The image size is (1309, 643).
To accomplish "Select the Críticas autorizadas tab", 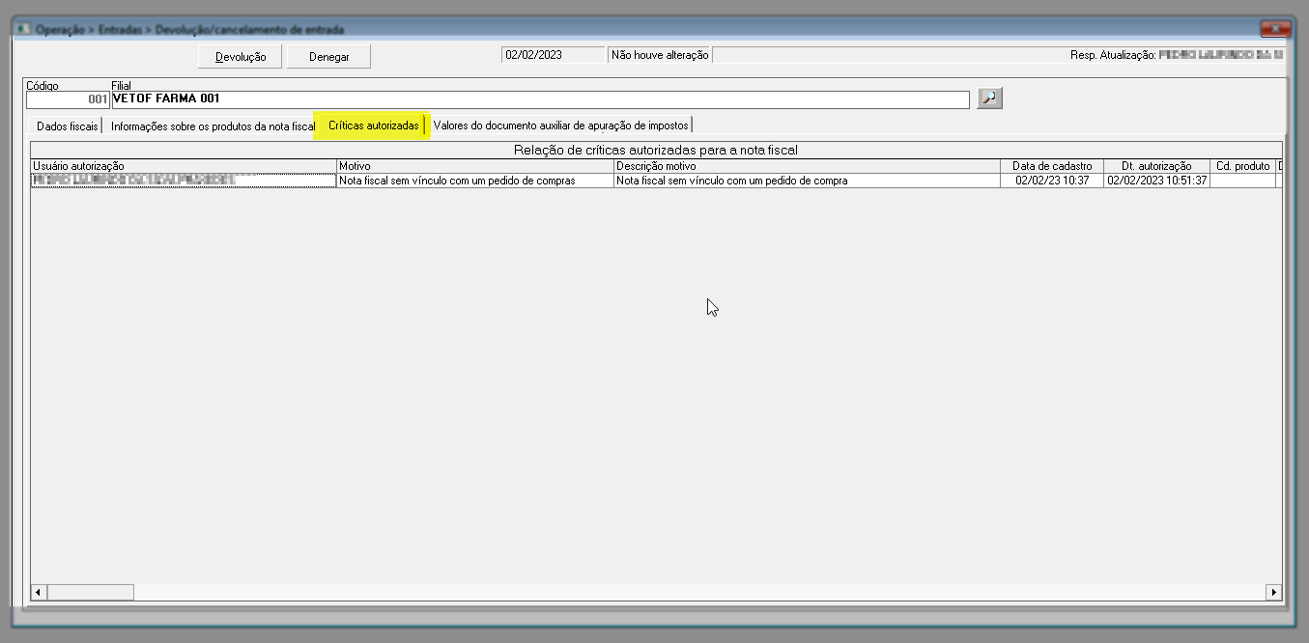I will pyautogui.click(x=374, y=126).
